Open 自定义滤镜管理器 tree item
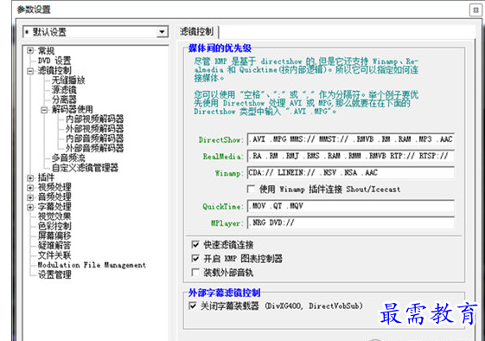 point(85,168)
